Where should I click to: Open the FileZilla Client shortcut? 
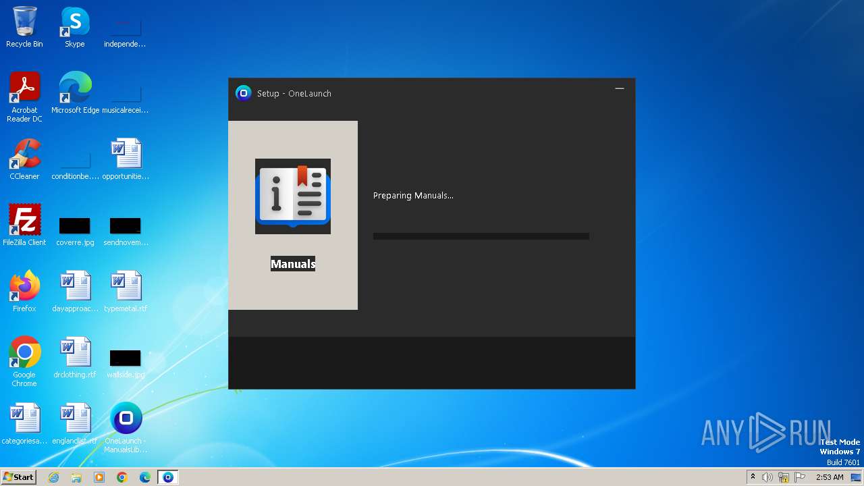(x=24, y=225)
